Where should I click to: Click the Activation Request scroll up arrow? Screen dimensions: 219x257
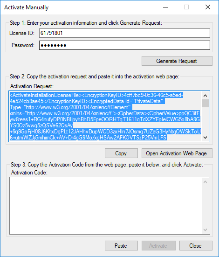[x=205, y=96]
